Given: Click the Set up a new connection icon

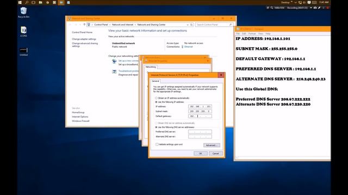Looking at the screenshot, I should [x=114, y=61].
